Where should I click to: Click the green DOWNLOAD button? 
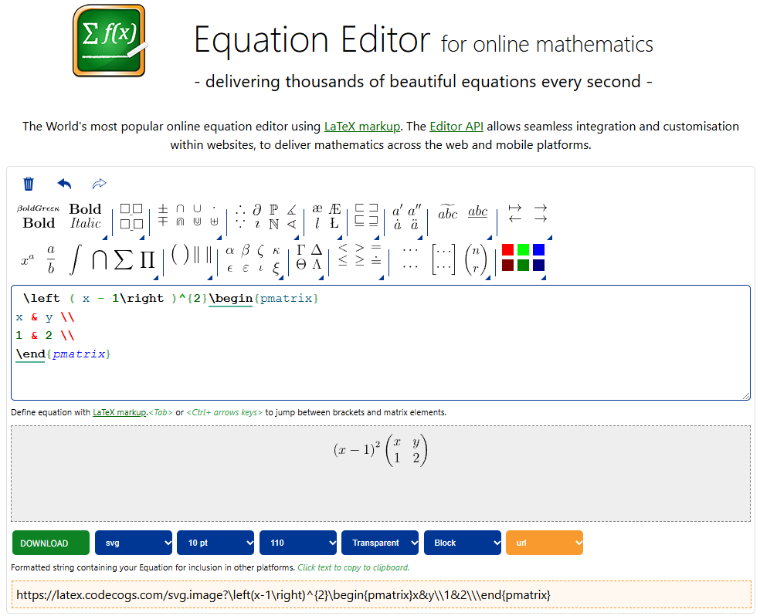point(51,543)
